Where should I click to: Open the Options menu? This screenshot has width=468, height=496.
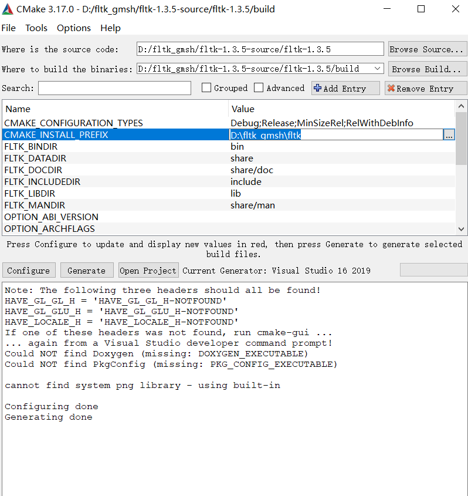[x=74, y=28]
